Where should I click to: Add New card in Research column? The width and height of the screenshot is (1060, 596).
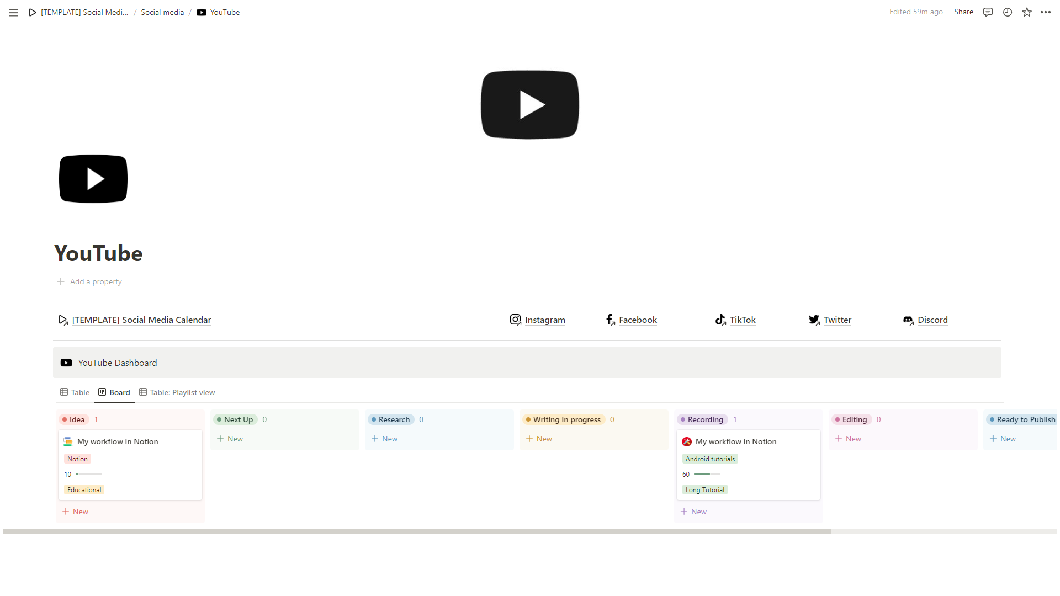pos(385,439)
